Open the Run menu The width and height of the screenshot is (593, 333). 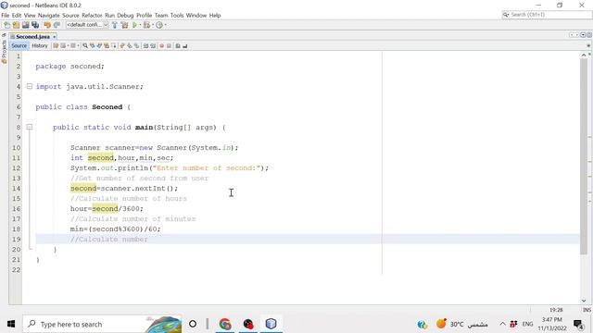pos(109,15)
